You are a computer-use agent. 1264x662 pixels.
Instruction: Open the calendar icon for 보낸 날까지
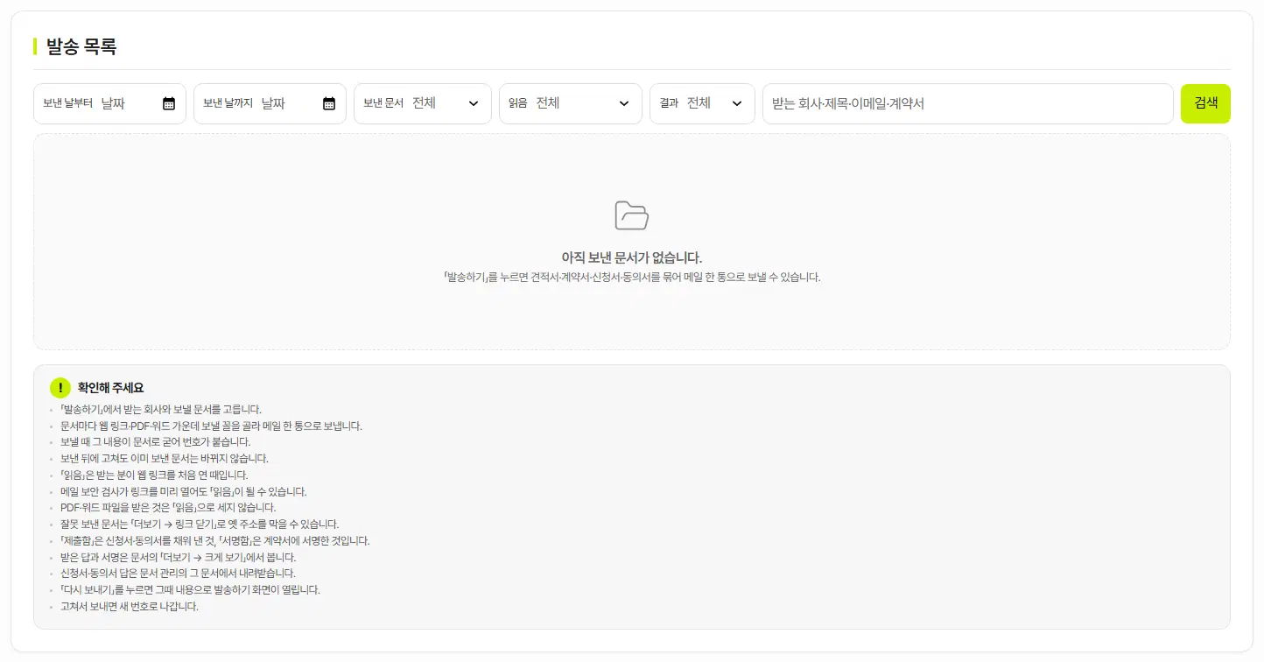329,103
